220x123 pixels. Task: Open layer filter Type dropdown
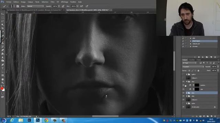[189, 63]
